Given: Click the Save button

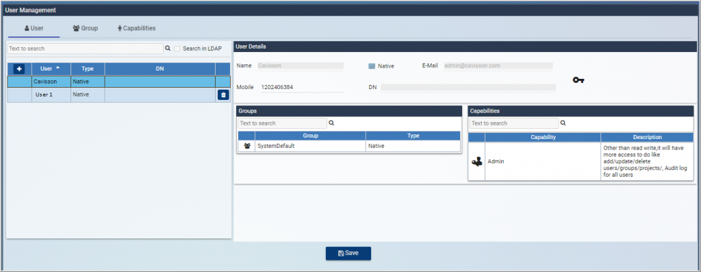Looking at the screenshot, I should tap(348, 254).
